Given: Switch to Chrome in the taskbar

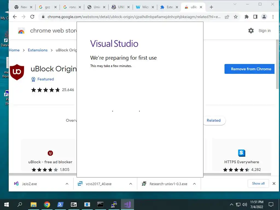Looking at the screenshot, I should click(x=47, y=205).
